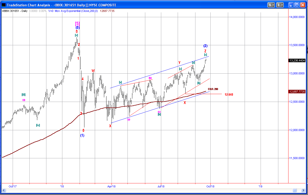This screenshot has height=195, width=308.
Task: Maximize the Chart Analysis window
Action: pyautogui.click(x=297, y=5)
